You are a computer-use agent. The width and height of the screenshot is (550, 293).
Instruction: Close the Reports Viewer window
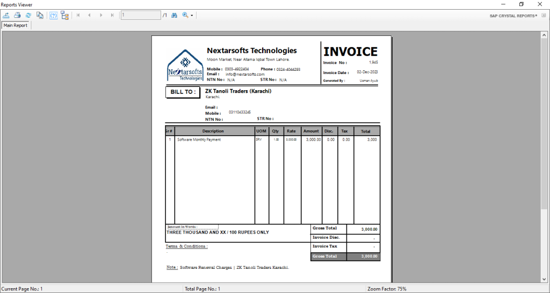[540, 4]
